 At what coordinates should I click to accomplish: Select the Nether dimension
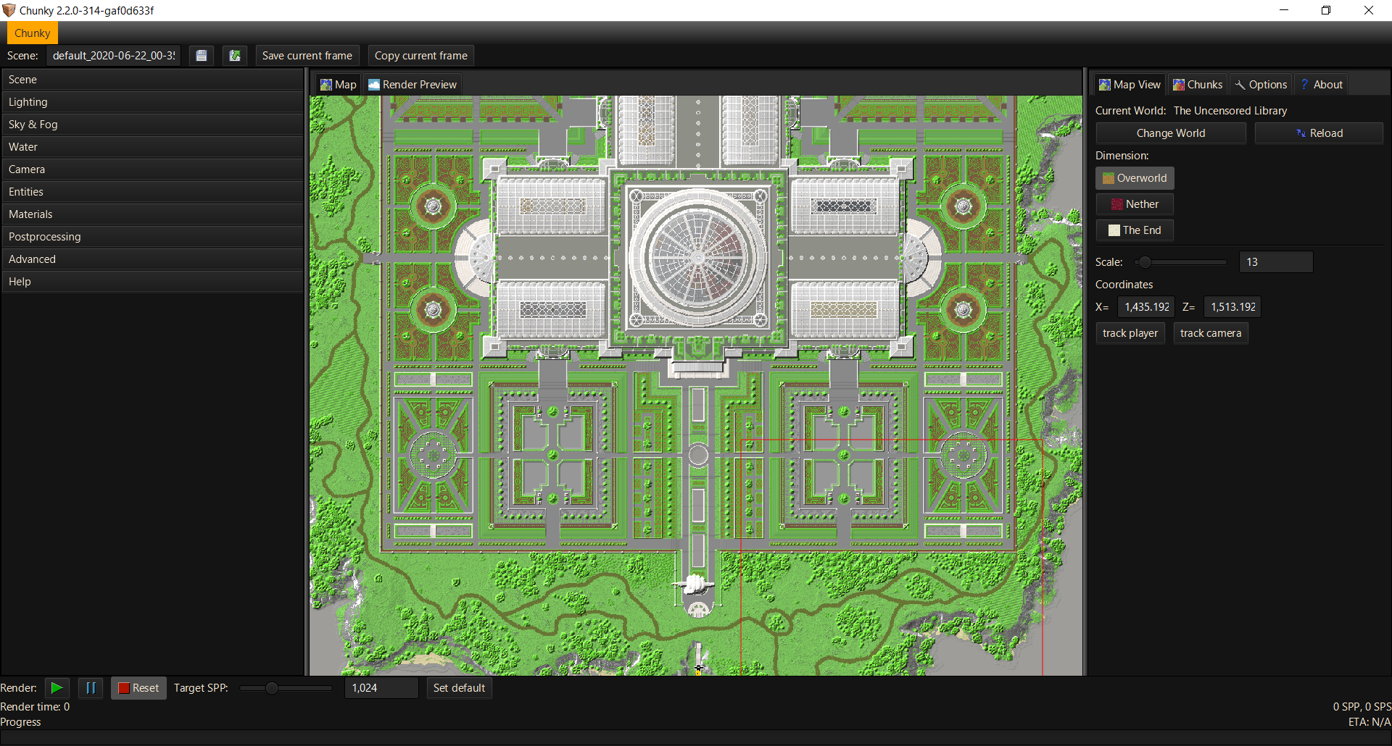point(1135,204)
